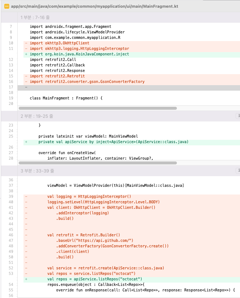Select removed 'val retrofit = Retrofit.Builder()' line
The width and height of the screenshot is (240, 298).
click(84, 235)
